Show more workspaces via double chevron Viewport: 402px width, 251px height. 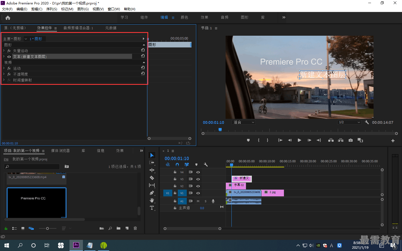pos(284,17)
